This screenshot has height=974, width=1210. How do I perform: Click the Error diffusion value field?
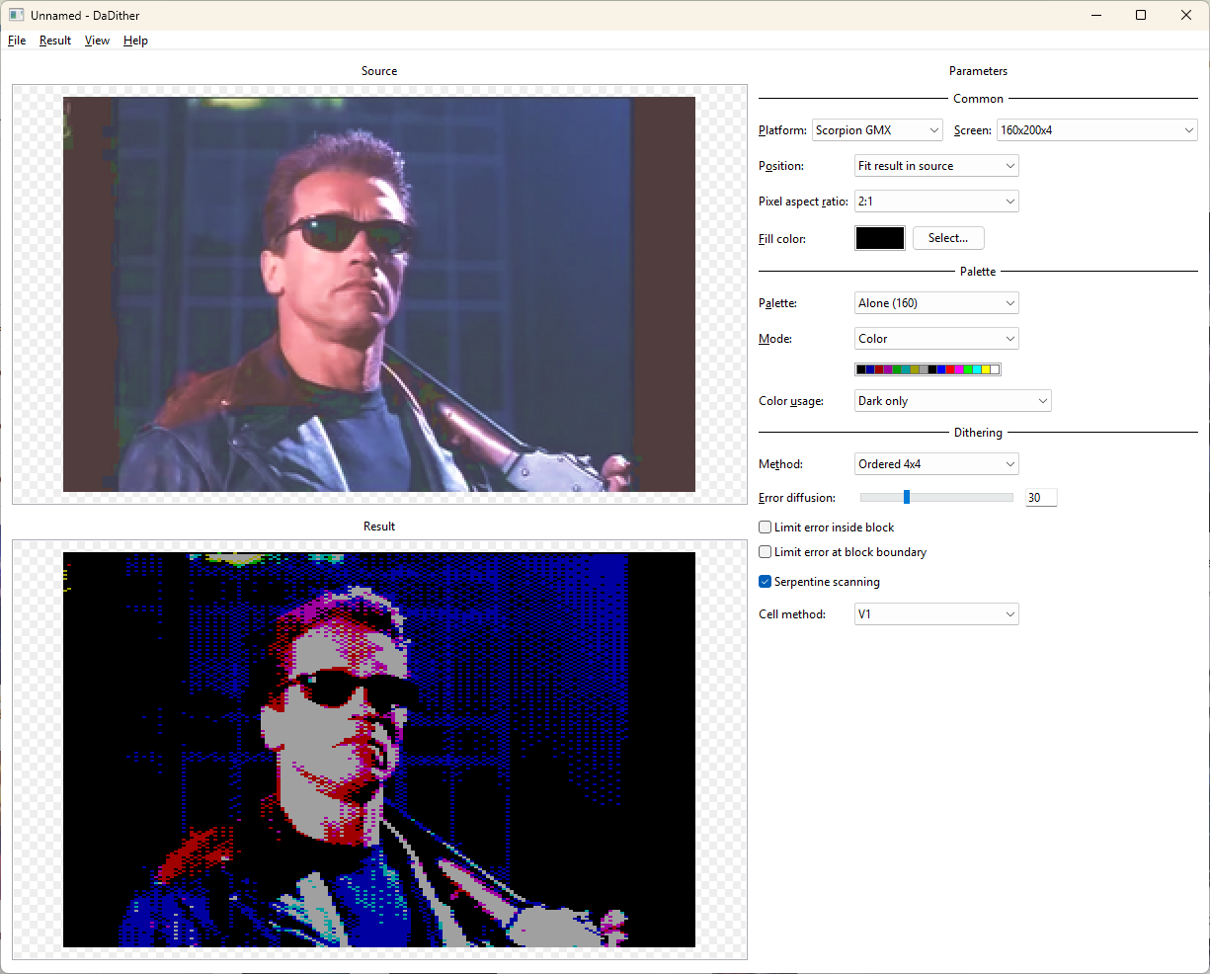(1041, 498)
